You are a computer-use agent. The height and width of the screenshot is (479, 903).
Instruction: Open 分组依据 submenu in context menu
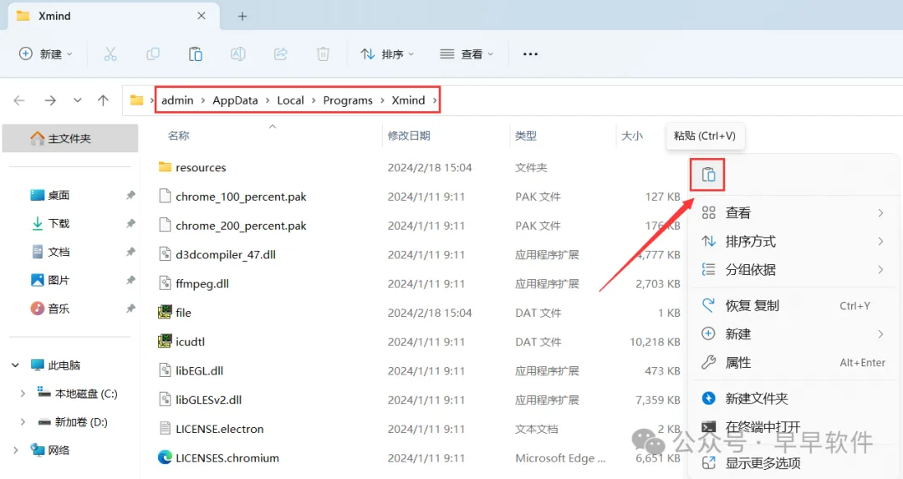(x=793, y=269)
